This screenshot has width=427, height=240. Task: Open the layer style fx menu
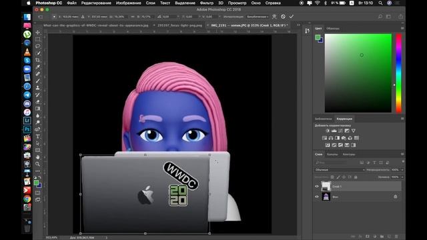click(360, 237)
